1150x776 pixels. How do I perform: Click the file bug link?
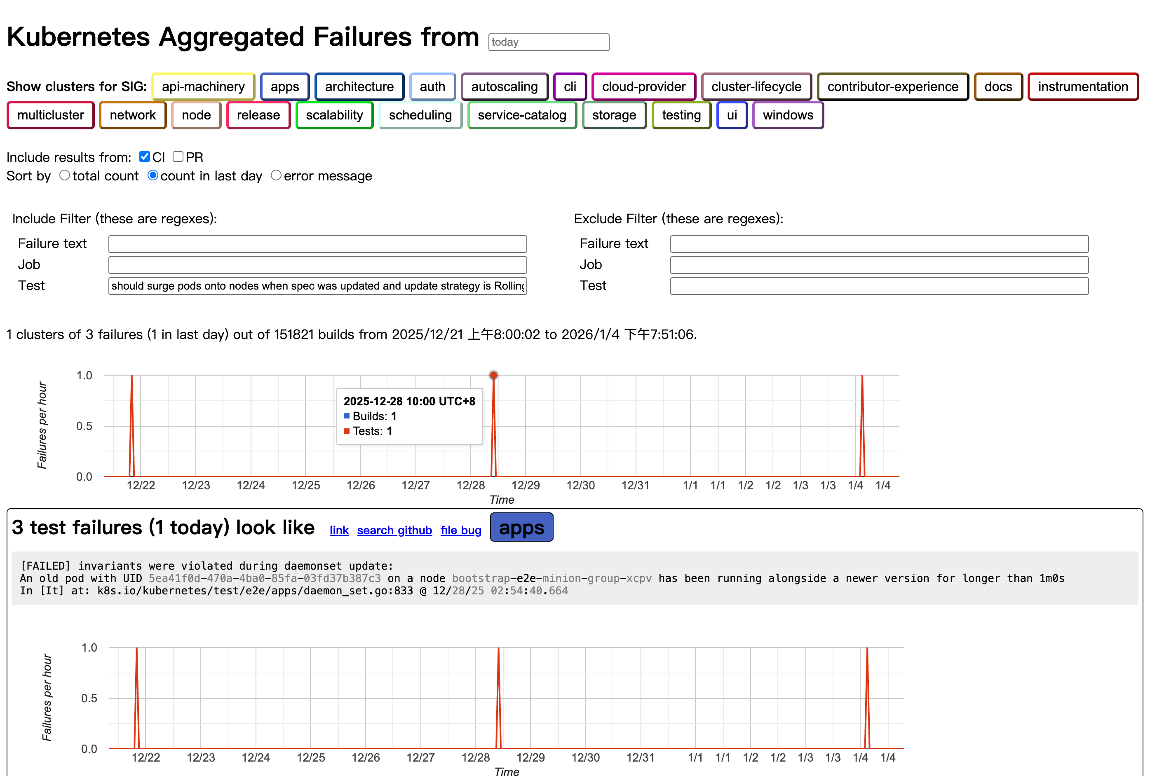pos(461,530)
